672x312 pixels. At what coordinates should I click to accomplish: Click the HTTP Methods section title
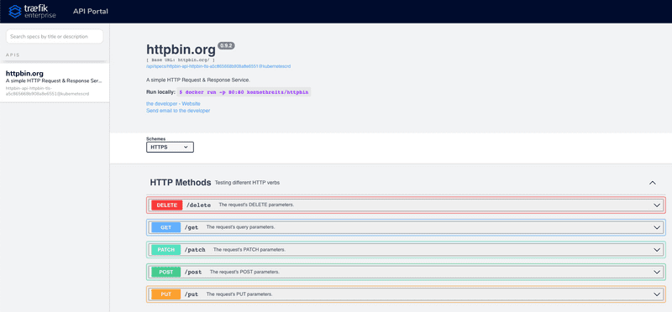coord(181,183)
